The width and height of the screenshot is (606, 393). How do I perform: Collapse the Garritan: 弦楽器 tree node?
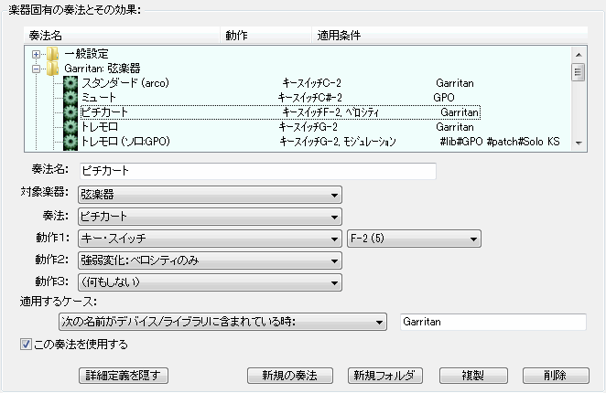point(36,69)
